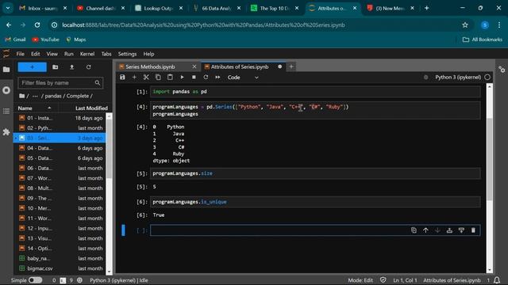This screenshot has width=508, height=285.
Task: Insert a cell below with the plus icon
Action: 134,78
